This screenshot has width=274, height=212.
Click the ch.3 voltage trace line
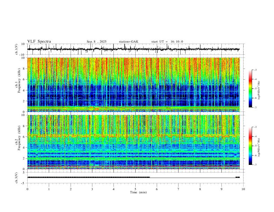tap(133, 177)
